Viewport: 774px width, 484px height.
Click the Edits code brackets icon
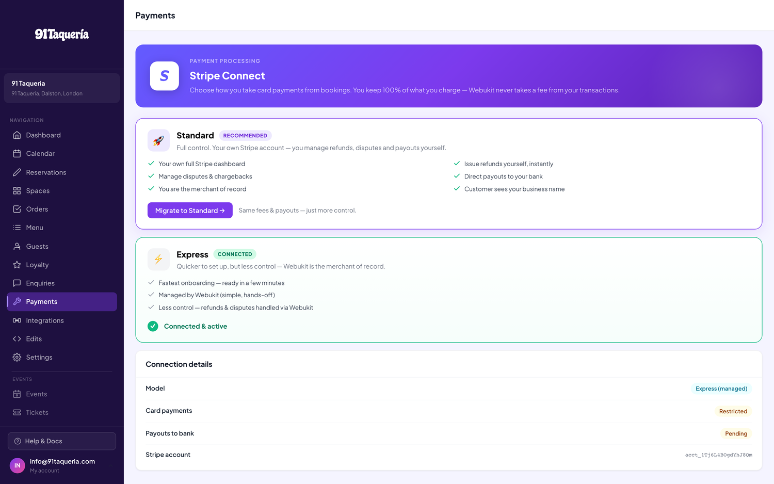pyautogui.click(x=17, y=339)
